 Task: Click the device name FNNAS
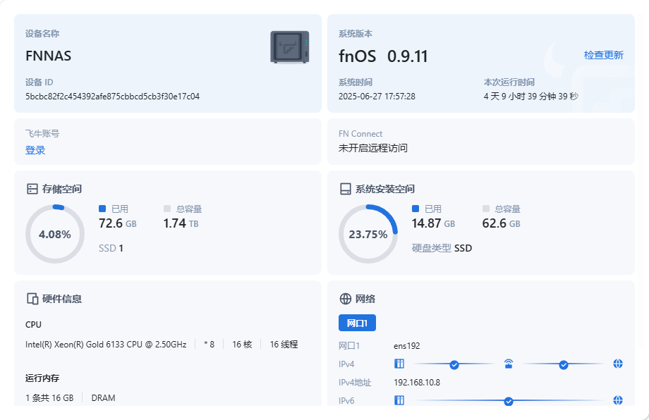(49, 56)
